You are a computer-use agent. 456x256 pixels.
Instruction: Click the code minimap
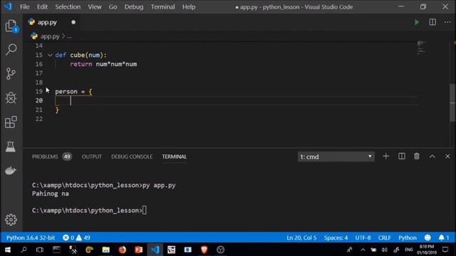point(422,48)
